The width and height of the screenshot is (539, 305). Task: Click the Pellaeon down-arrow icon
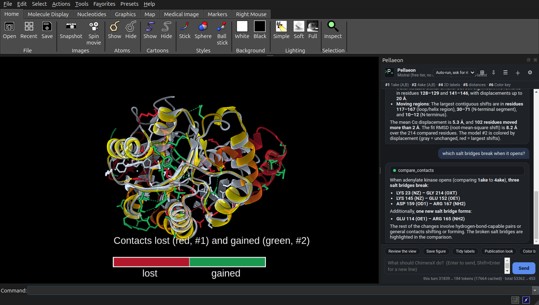[x=494, y=73]
